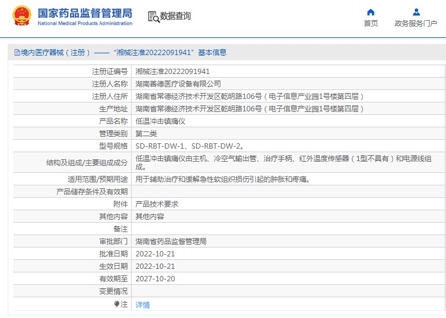
Task: Click the 管理类别 label
Action: click(x=113, y=134)
